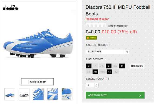Viewport: 154px width, 104px height.
Task: Click the Write the first review link
Action: [x=118, y=26]
